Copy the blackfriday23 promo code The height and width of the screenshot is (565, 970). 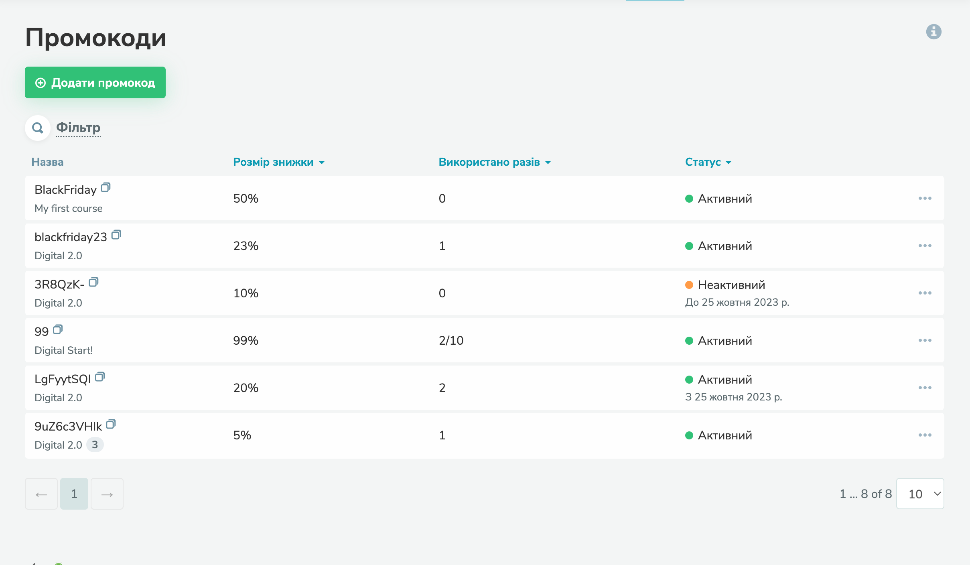116,235
